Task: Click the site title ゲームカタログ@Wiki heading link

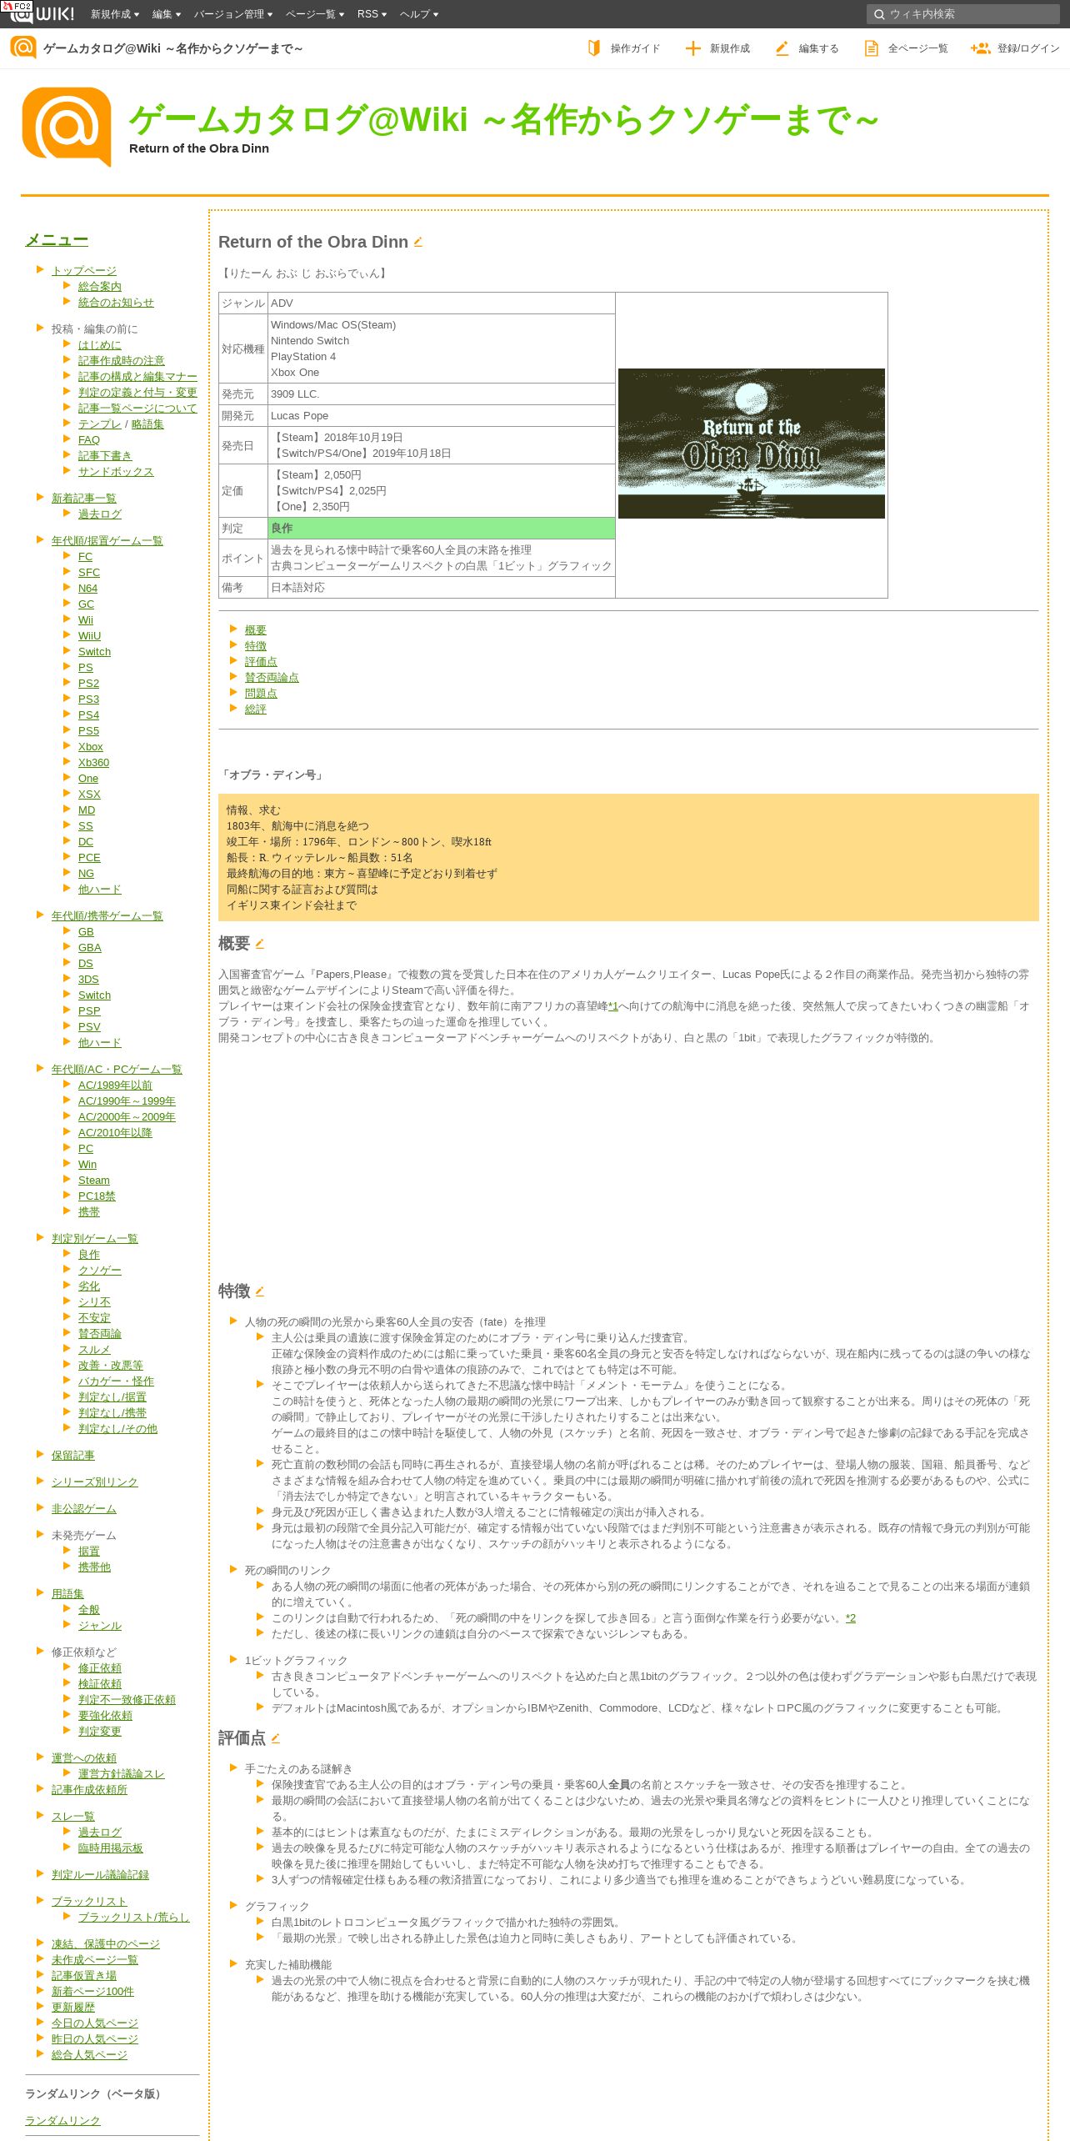Action: 503,120
